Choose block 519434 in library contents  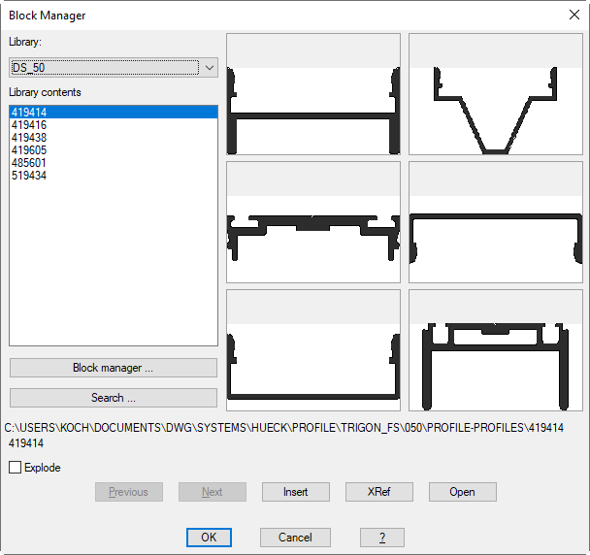29,176
